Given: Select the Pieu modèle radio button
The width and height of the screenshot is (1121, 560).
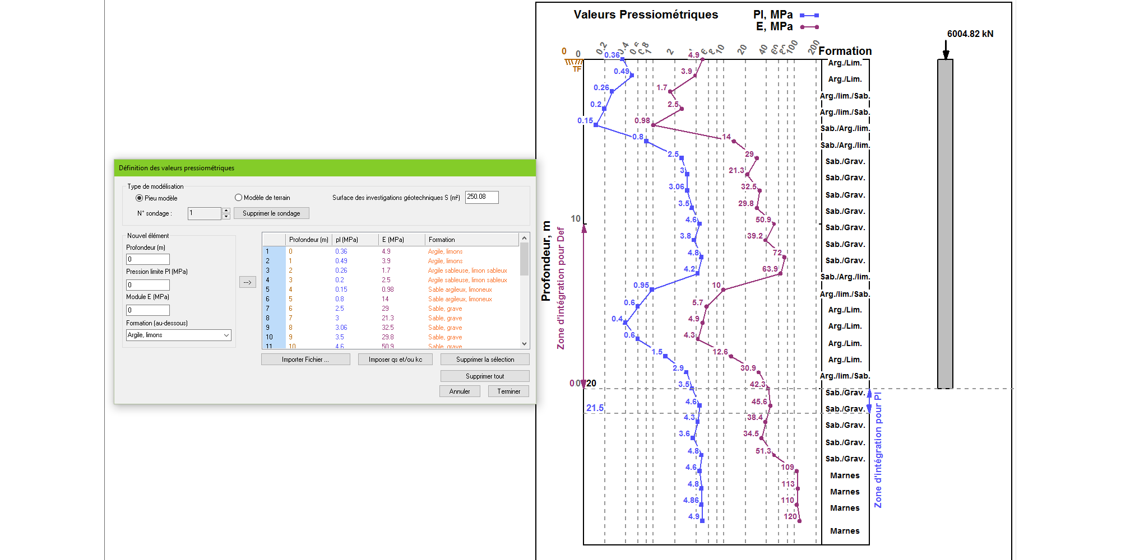Looking at the screenshot, I should pos(140,198).
